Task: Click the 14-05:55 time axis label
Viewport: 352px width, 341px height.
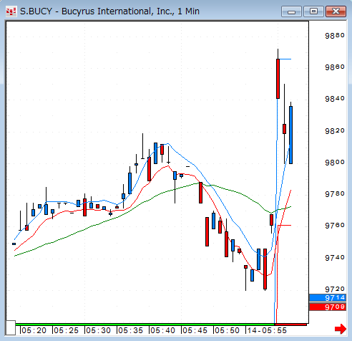Action: 267,330
